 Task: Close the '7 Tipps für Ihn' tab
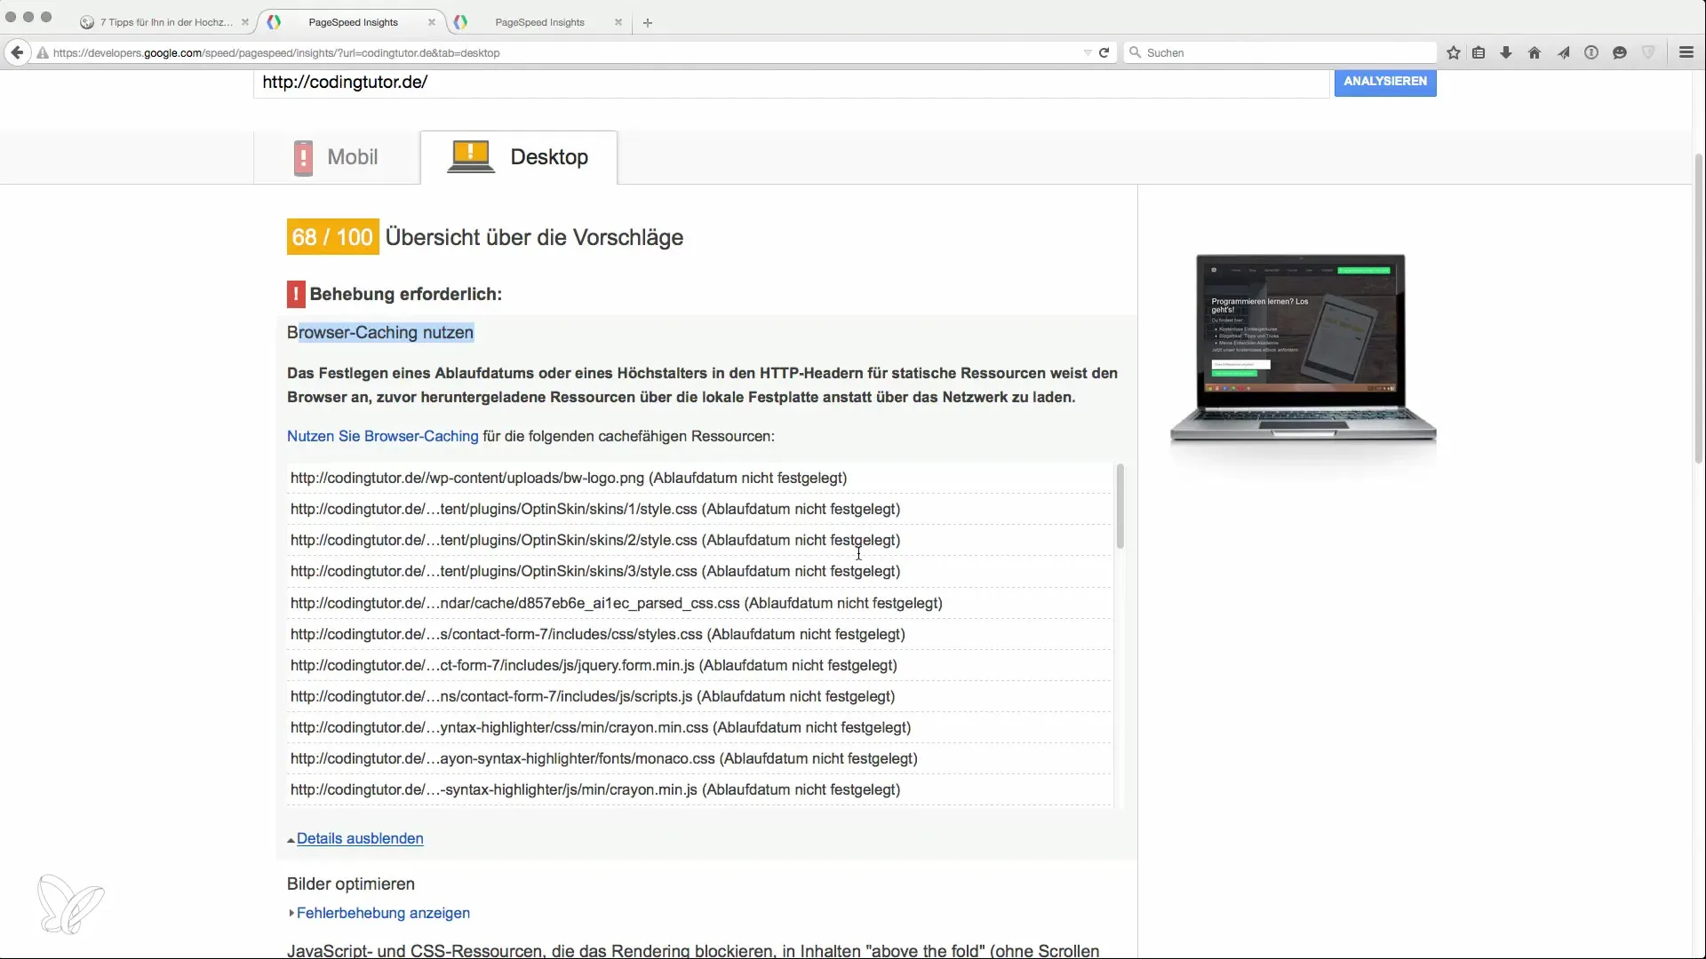click(245, 22)
